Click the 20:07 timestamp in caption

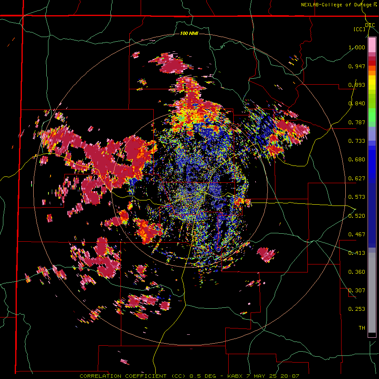coord(290,376)
